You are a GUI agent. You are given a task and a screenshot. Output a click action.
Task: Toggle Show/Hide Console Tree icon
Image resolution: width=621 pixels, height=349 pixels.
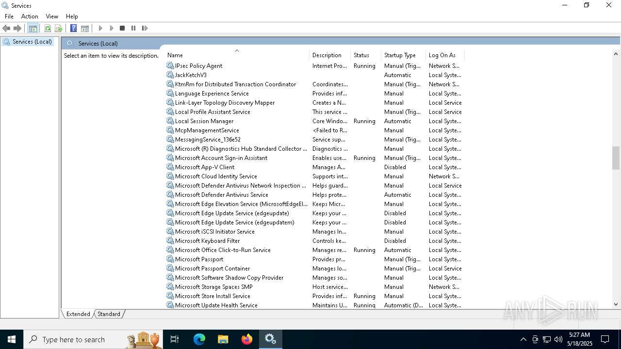tap(33, 28)
